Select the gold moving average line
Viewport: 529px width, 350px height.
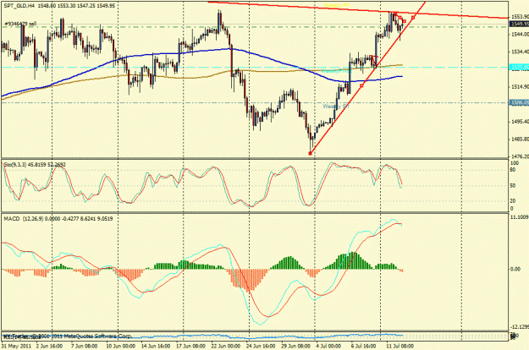(x=202, y=77)
